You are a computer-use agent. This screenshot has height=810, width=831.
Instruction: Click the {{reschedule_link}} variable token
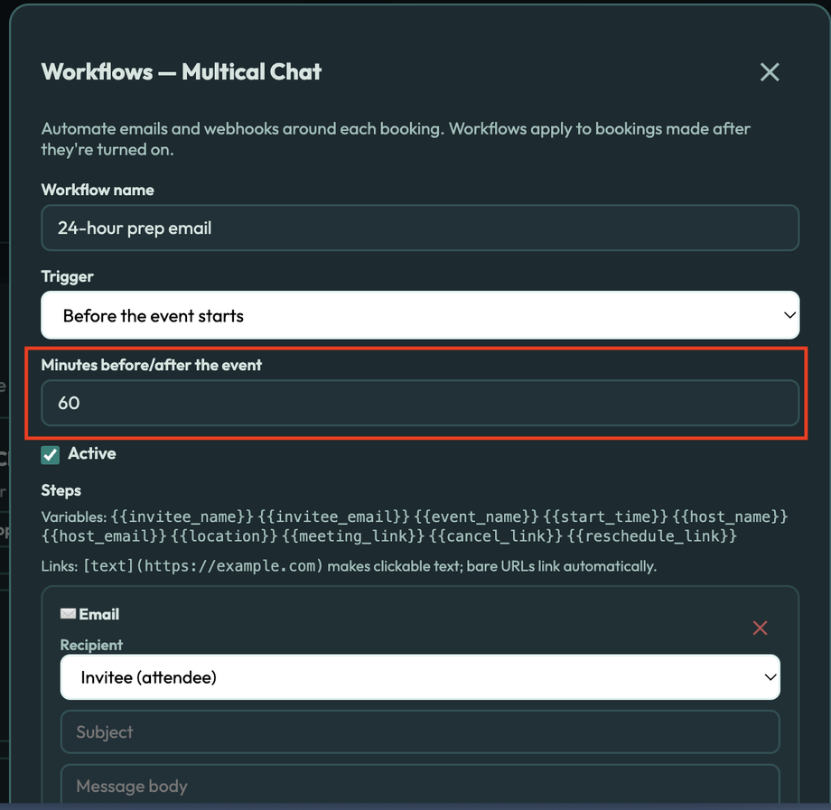click(x=652, y=536)
